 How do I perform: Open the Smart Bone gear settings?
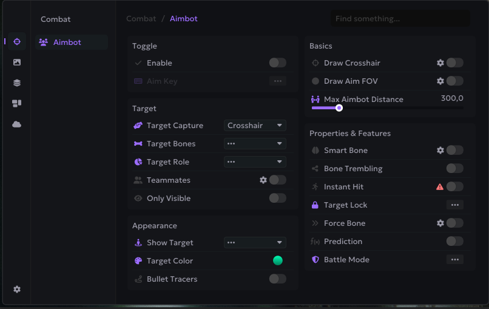(440, 151)
